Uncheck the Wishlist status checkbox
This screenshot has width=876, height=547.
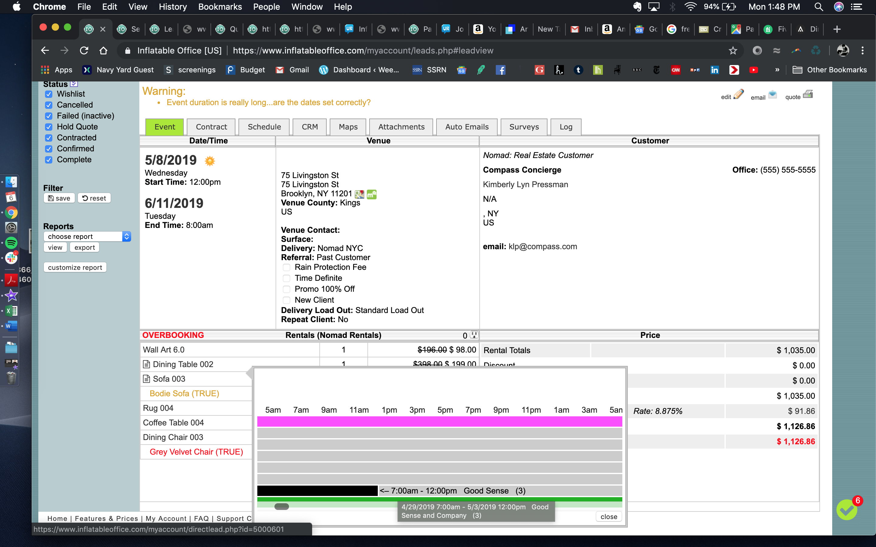tap(49, 94)
